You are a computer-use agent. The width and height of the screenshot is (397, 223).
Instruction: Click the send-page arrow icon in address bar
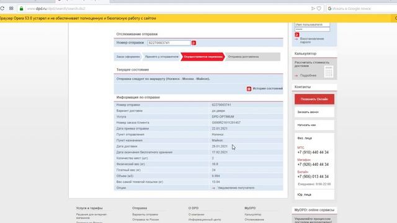[313, 8]
